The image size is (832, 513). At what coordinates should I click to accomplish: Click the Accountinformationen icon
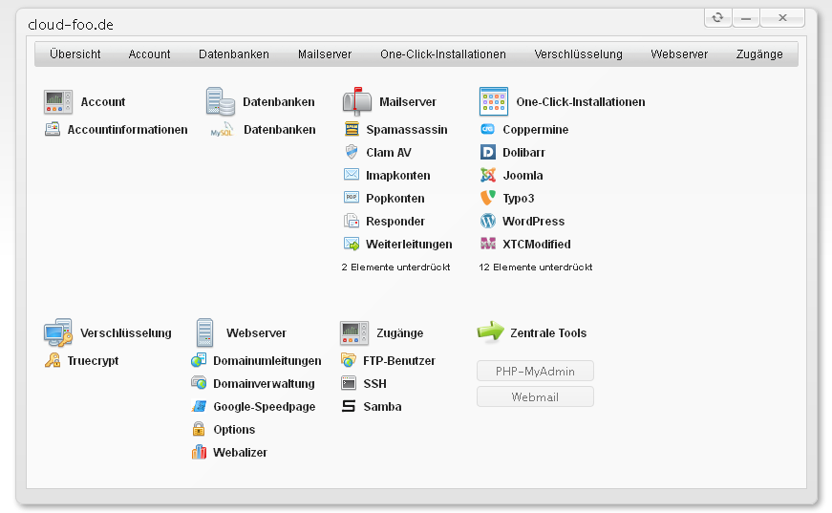tap(52, 129)
